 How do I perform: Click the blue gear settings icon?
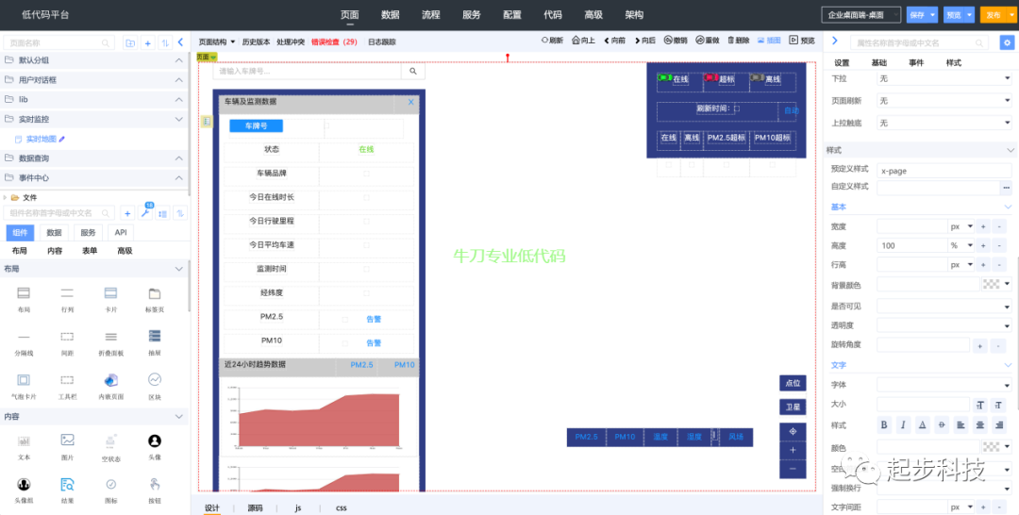[x=1007, y=42]
